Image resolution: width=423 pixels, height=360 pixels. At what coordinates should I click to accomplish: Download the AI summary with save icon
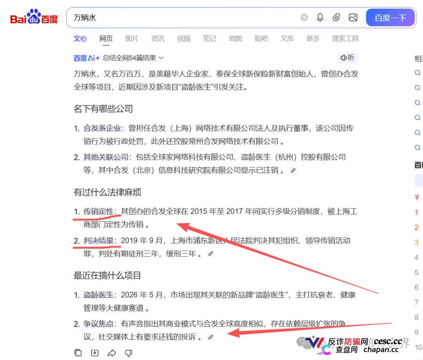(95, 353)
